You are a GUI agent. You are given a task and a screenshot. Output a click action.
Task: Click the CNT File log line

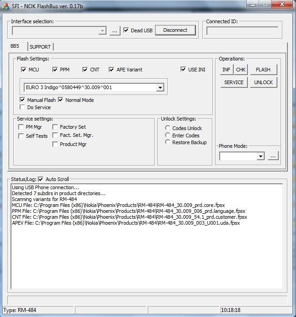click(130, 217)
